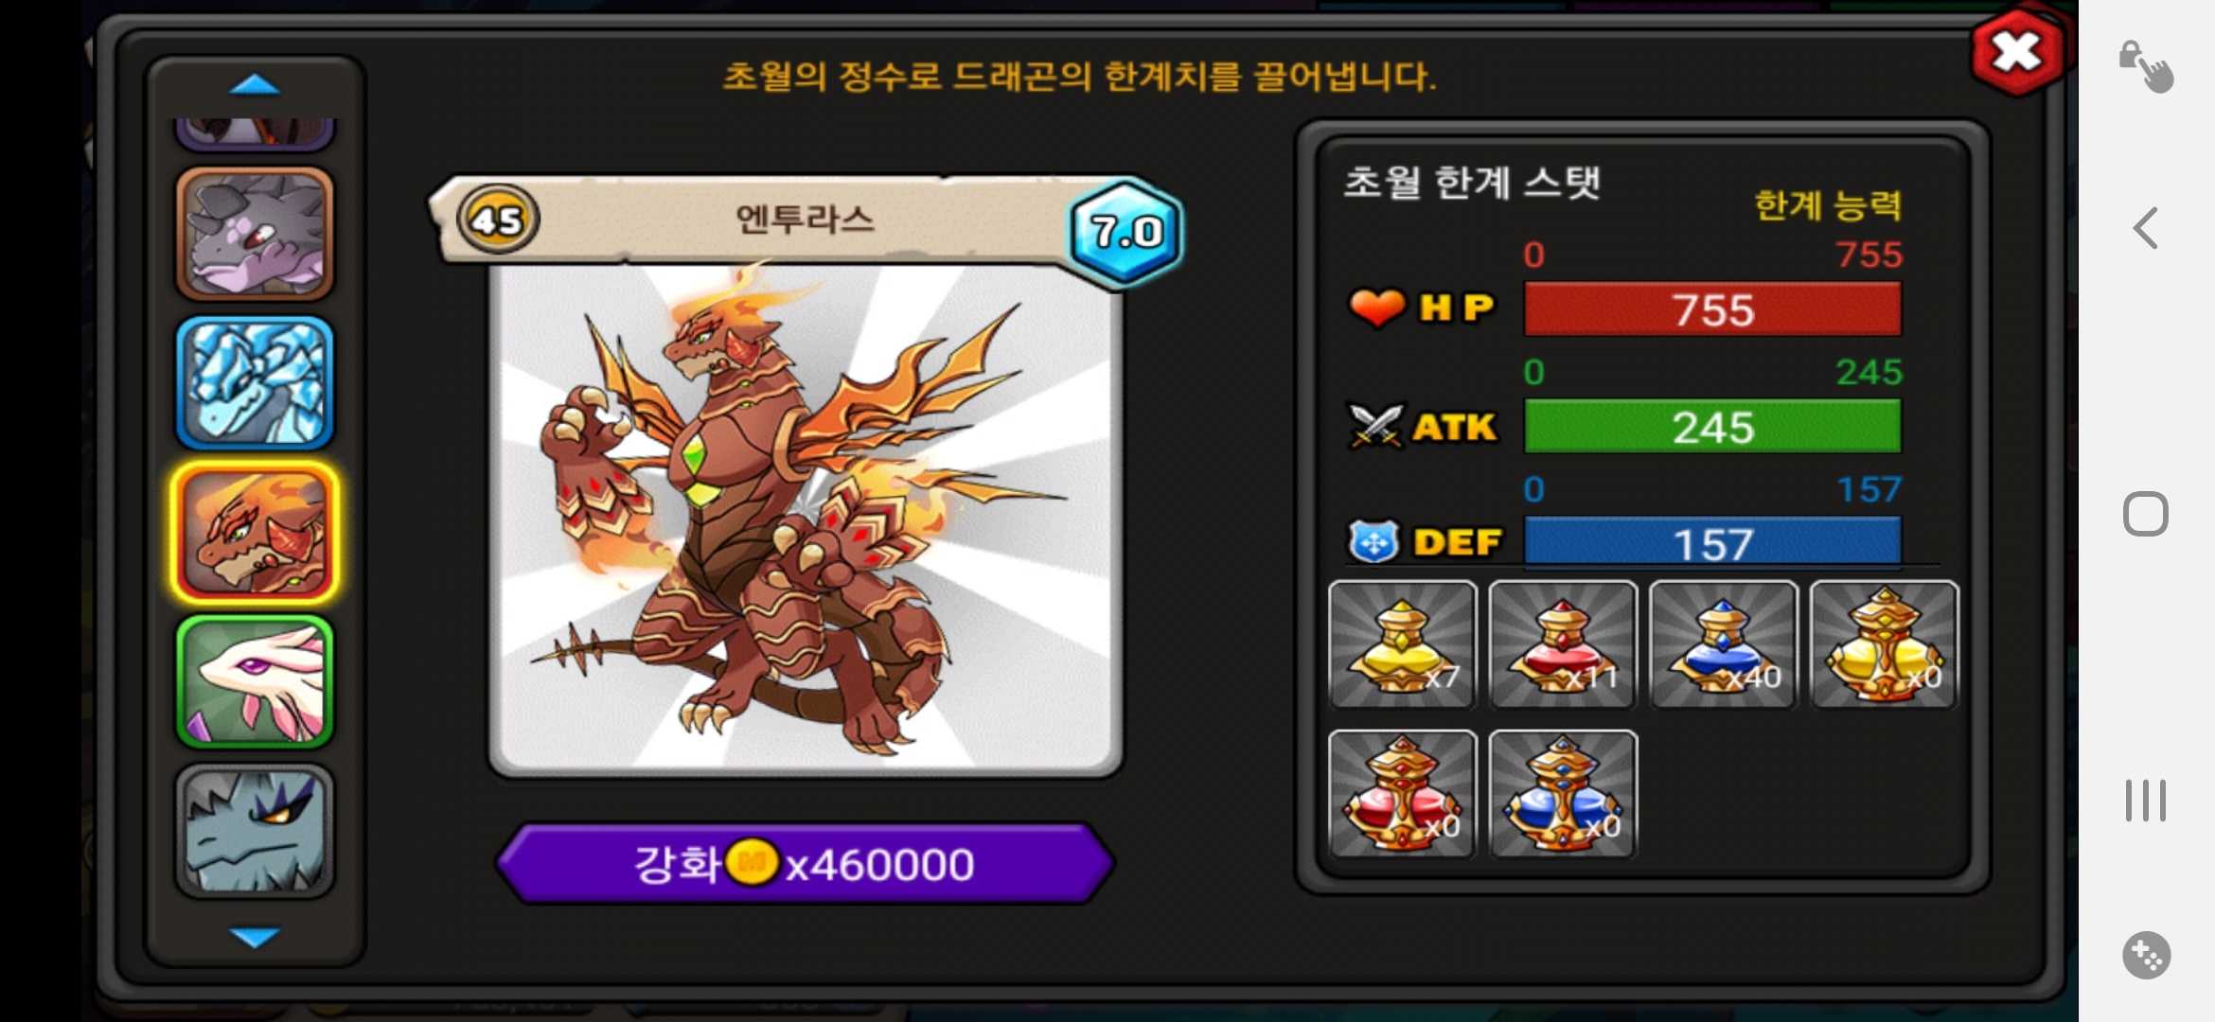Tap the Android home square button
The width and height of the screenshot is (2215, 1022).
click(2145, 514)
